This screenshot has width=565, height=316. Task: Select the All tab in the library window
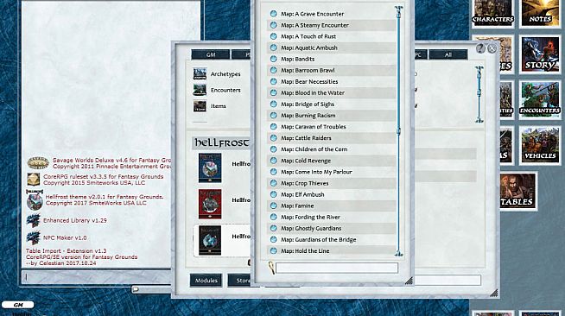pos(448,54)
